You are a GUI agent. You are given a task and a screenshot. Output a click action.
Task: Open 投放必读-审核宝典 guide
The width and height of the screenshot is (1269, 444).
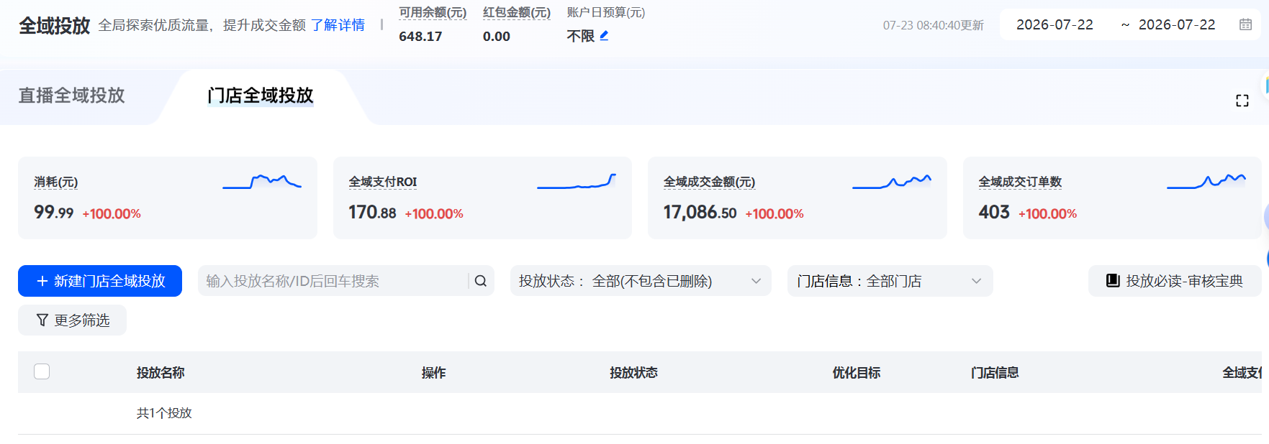(1175, 281)
